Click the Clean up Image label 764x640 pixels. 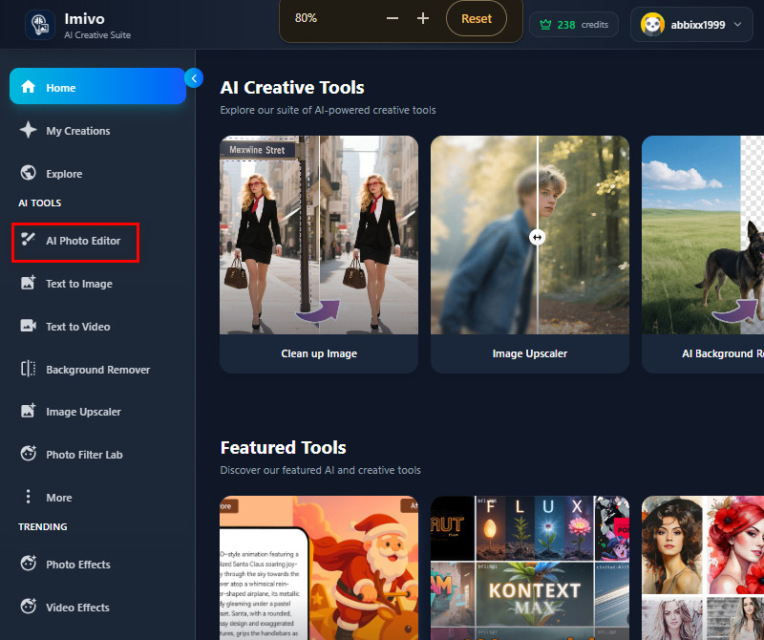(319, 353)
